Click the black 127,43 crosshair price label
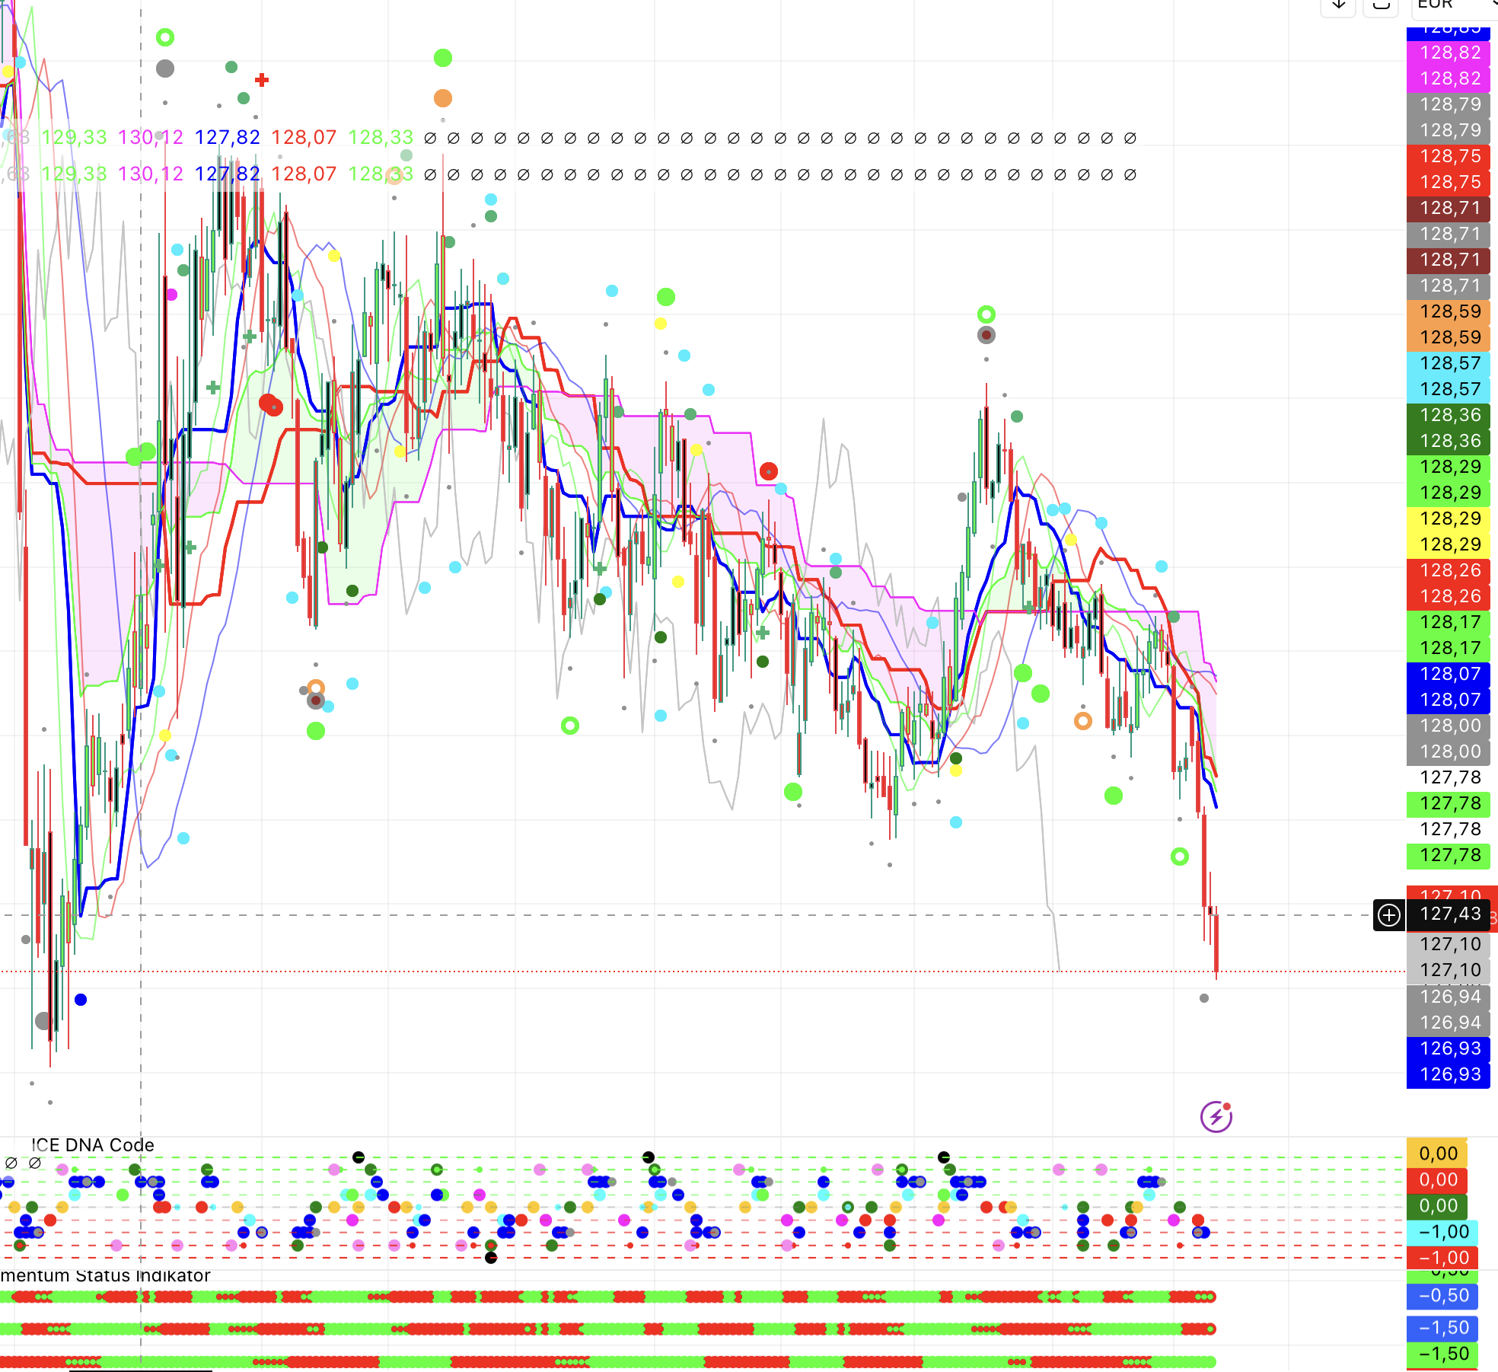1498x1372 pixels. (1450, 914)
